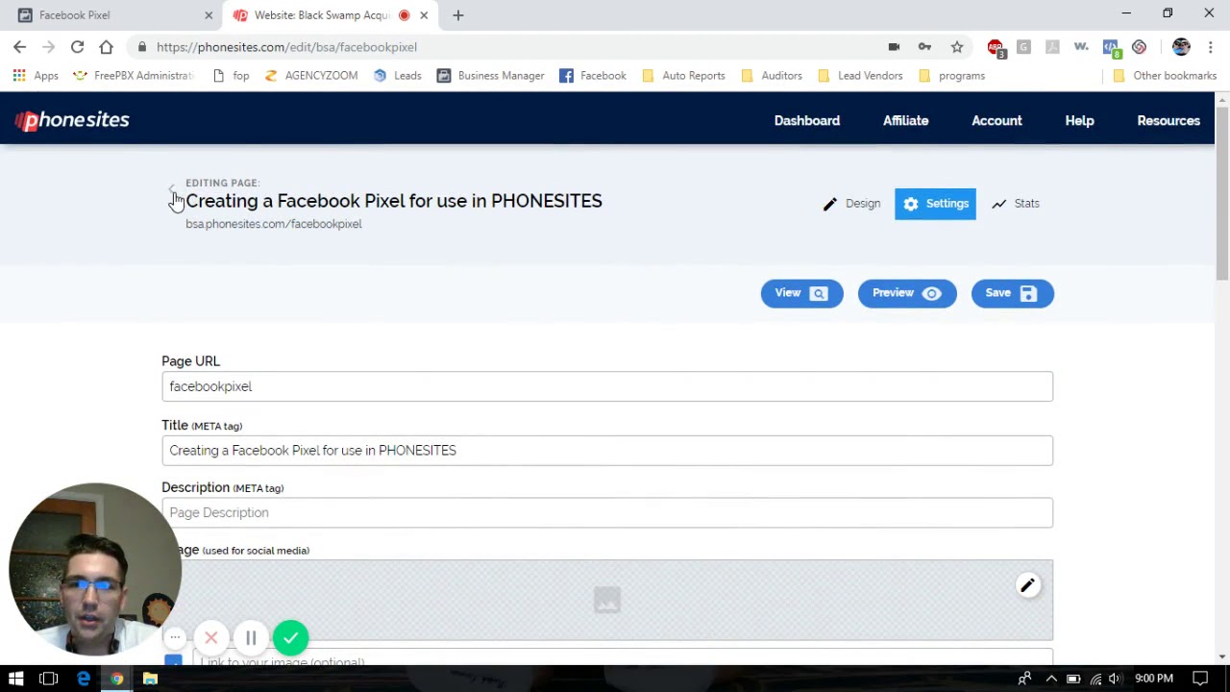Open the Apps bookmarks shortcut

click(x=36, y=76)
